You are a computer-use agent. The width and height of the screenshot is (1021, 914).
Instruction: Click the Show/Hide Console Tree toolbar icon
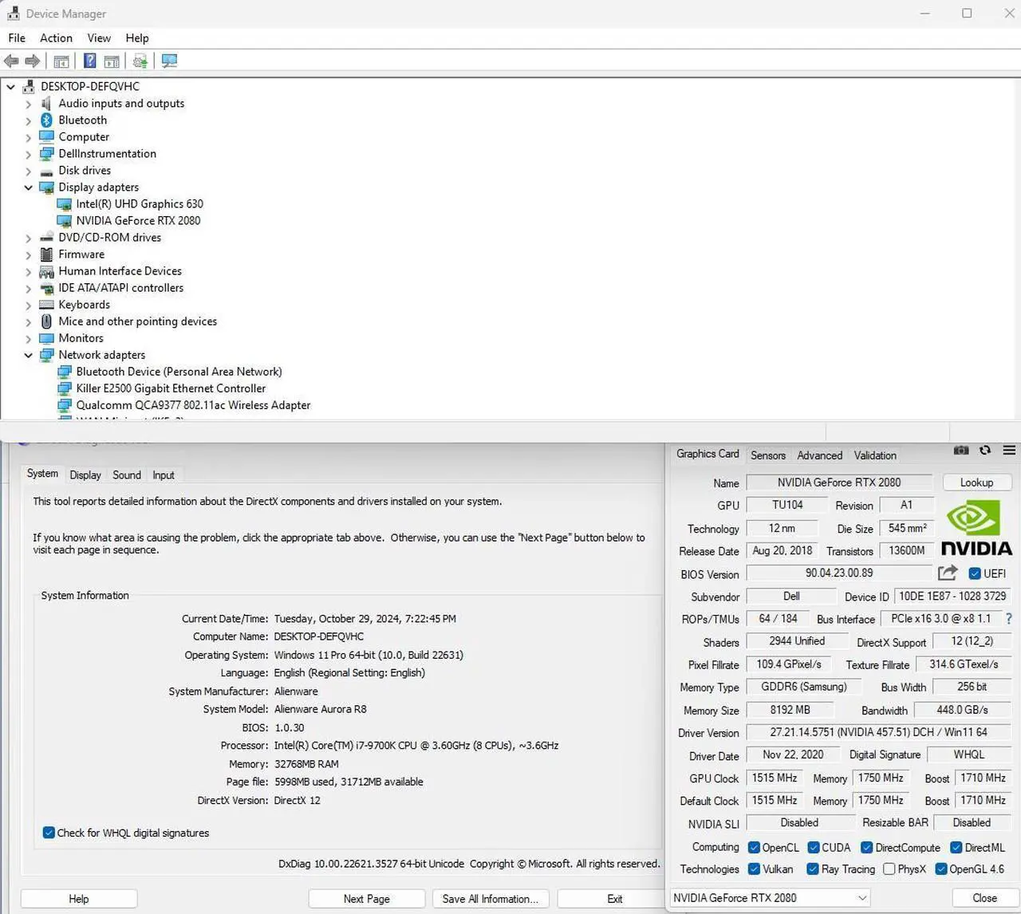(61, 61)
